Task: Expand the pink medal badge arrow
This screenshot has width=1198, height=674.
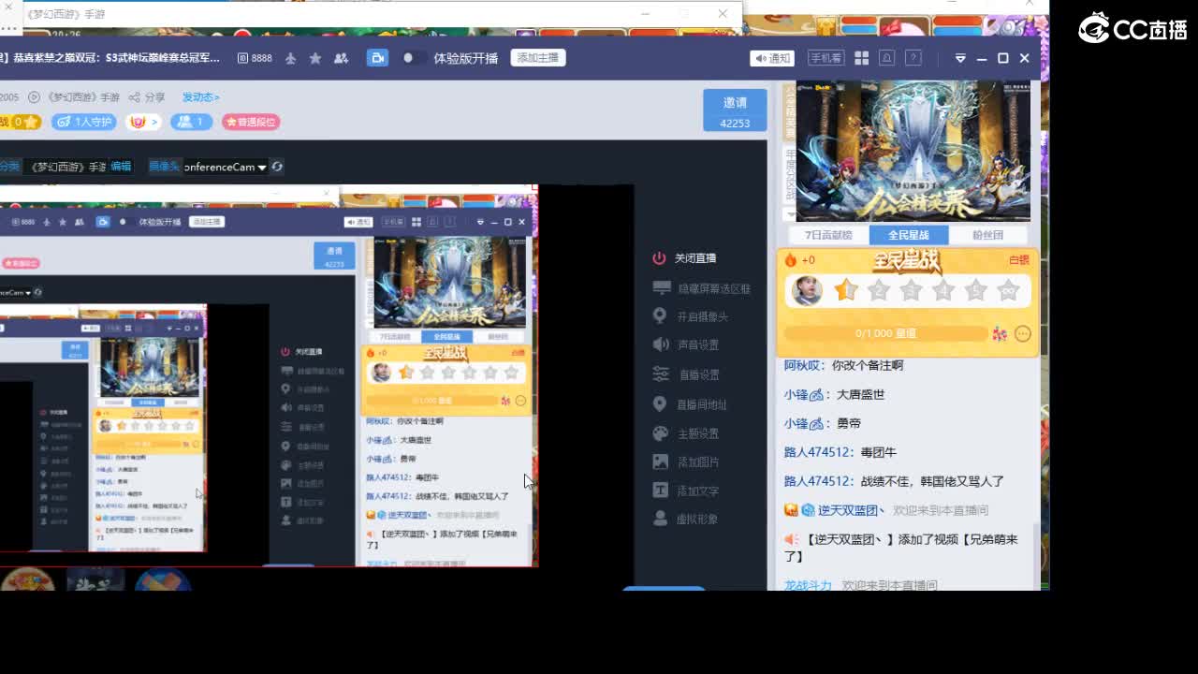Action: click(154, 122)
